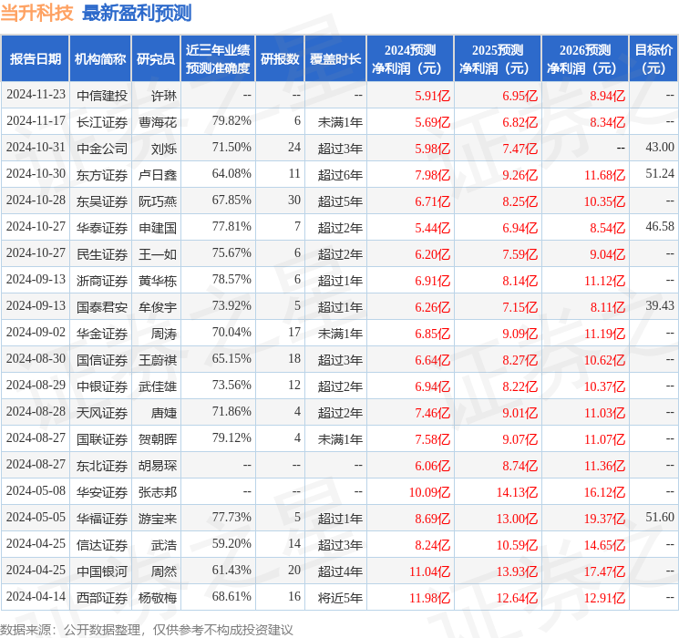Click the date 2024-05-08
Image resolution: width=679 pixels, height=638 pixels.
click(x=36, y=490)
